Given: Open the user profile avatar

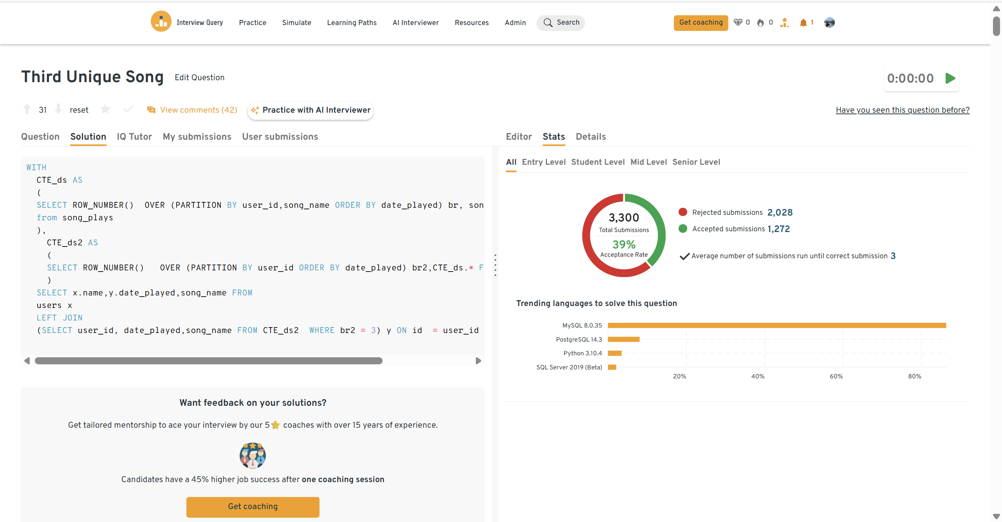Looking at the screenshot, I should pos(829,23).
